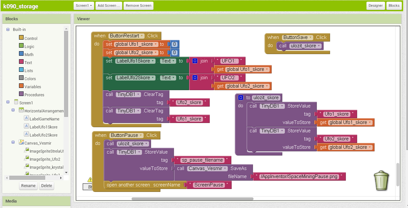Click the Add Screen button
The height and width of the screenshot is (208, 408).
coord(109,5)
